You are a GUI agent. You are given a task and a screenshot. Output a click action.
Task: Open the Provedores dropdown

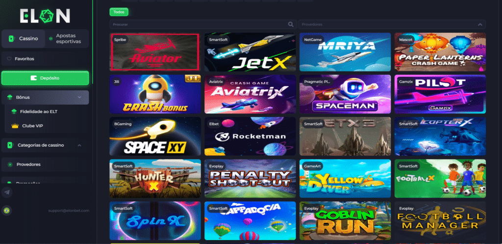tap(392, 24)
